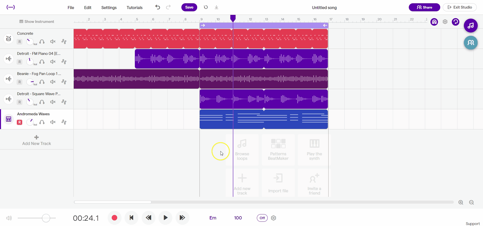Open the File menu
Screen dimensions: 483x226
(71, 8)
